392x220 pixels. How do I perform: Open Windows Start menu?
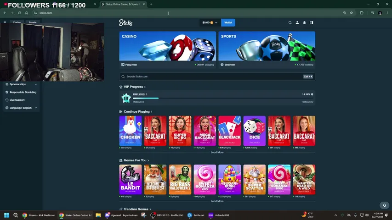7,215
